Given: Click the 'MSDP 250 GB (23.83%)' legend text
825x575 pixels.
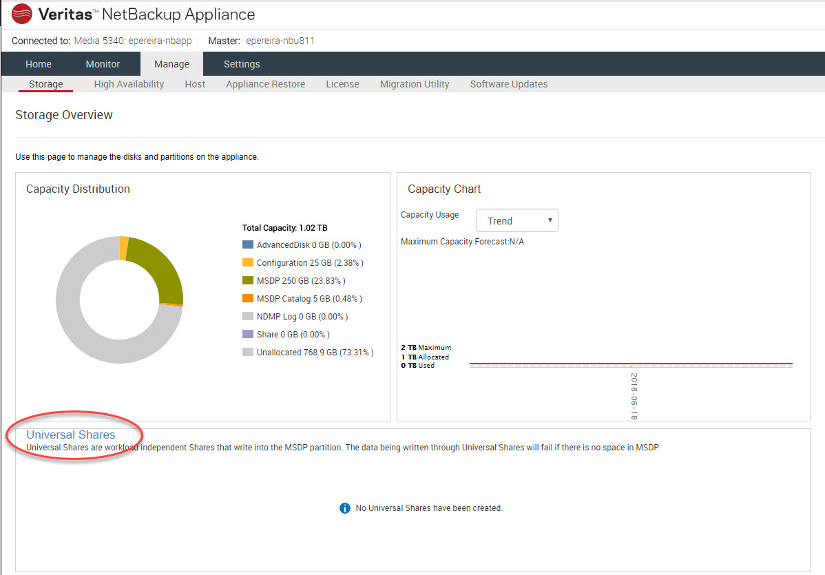Looking at the screenshot, I should pos(301,281).
